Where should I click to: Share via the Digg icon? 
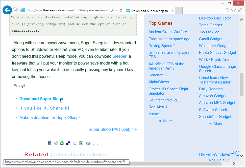pos(56,143)
